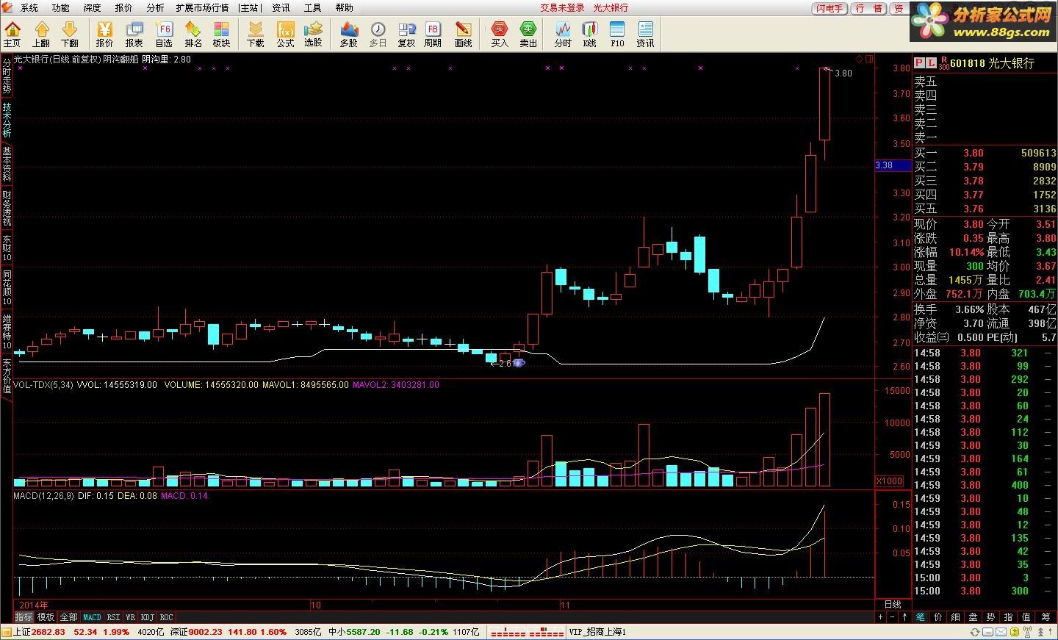Open the 帮助 menu
This screenshot has width=1058, height=640.
tap(344, 8)
